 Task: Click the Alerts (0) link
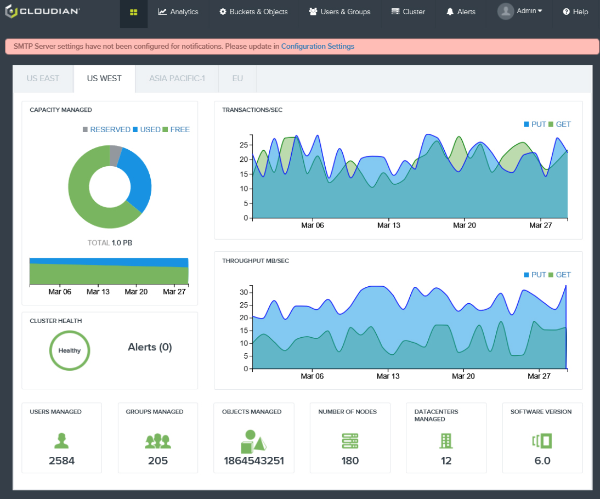pyautogui.click(x=150, y=347)
